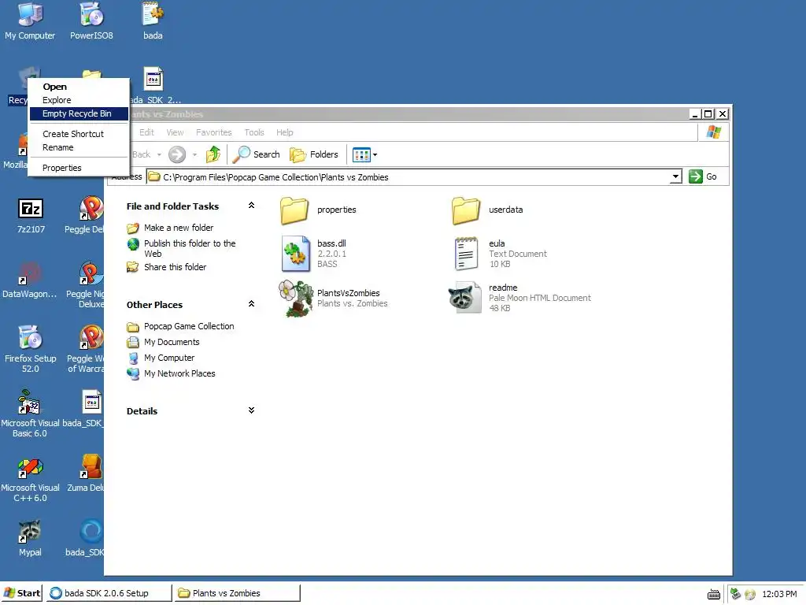Image resolution: width=806 pixels, height=605 pixels.
Task: Click the Forward arrow toolbar button
Action: coord(177,154)
